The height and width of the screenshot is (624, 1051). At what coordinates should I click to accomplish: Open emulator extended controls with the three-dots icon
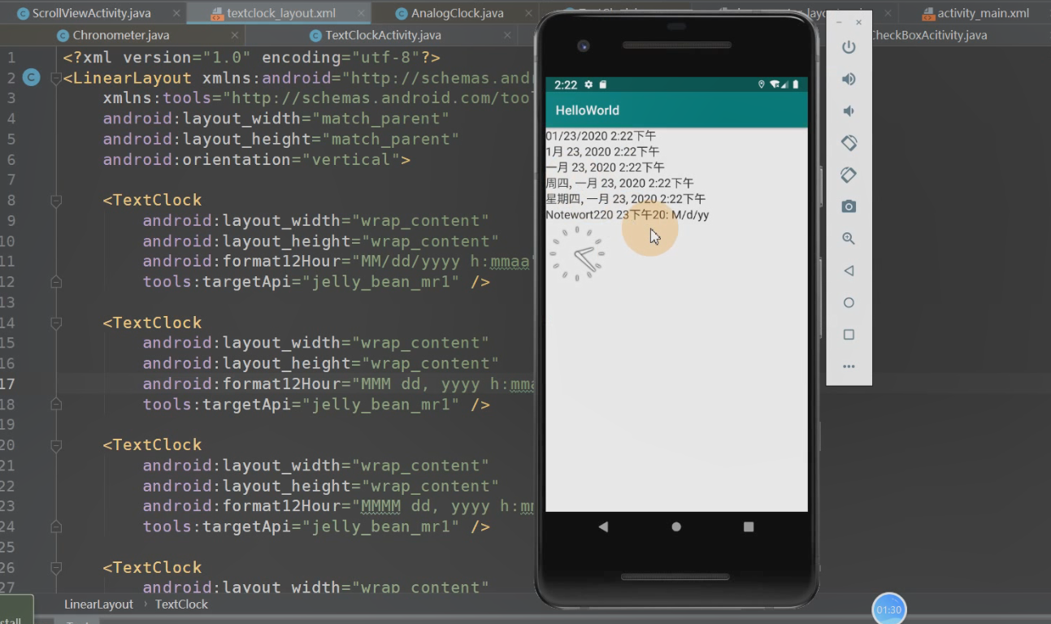pos(849,366)
